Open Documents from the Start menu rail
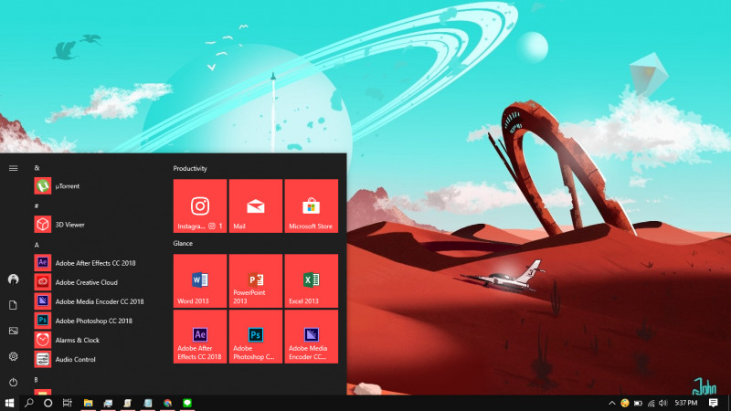Screen dimensions: 731x411 click(x=13, y=305)
